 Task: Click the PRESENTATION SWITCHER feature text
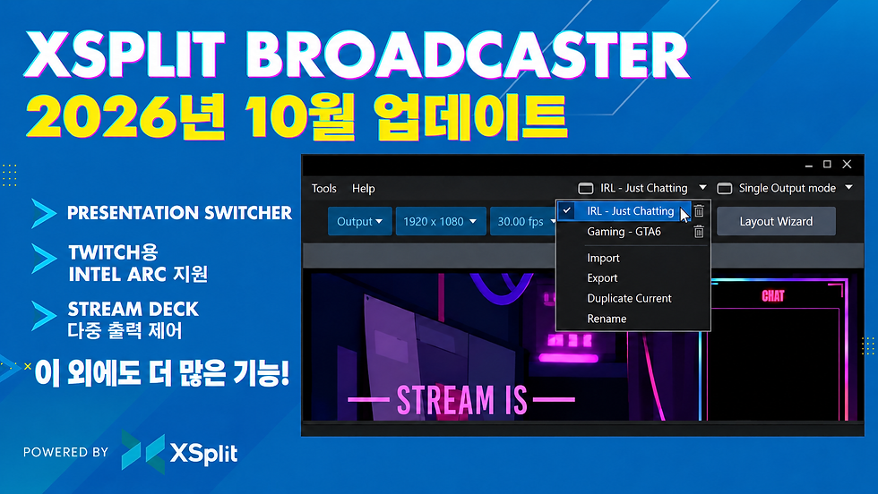[179, 213]
